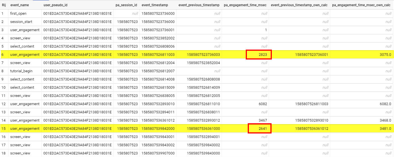Click previous timestamp 1585807526838011
394x157 pixels.
click(204, 112)
